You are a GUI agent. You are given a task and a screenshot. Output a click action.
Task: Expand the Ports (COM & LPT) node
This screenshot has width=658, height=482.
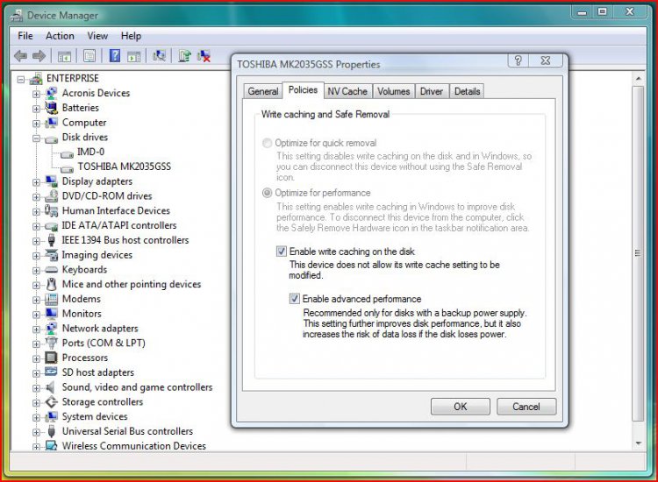coord(36,344)
